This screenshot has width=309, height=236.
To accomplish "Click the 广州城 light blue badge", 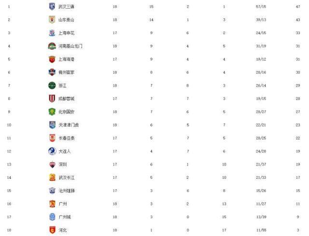I will pyautogui.click(x=52, y=217).
